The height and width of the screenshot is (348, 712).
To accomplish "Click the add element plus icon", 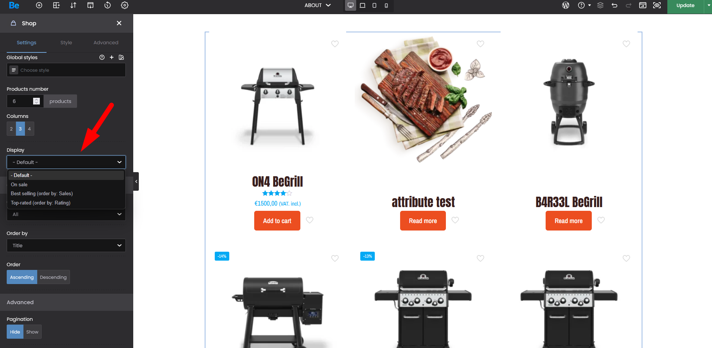I will (x=39, y=5).
